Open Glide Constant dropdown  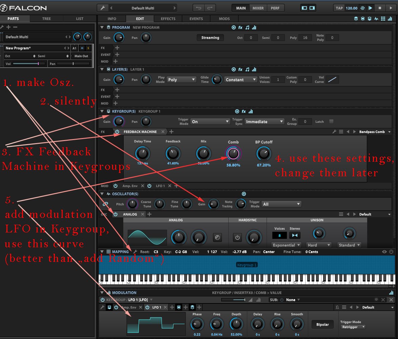coord(240,80)
